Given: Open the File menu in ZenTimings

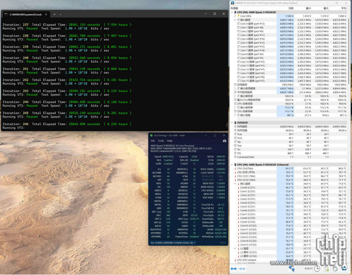Looking at the screenshot, I should tap(153, 141).
